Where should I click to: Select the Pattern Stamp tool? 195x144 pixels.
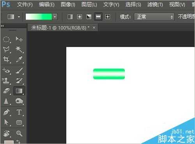tap(6, 81)
